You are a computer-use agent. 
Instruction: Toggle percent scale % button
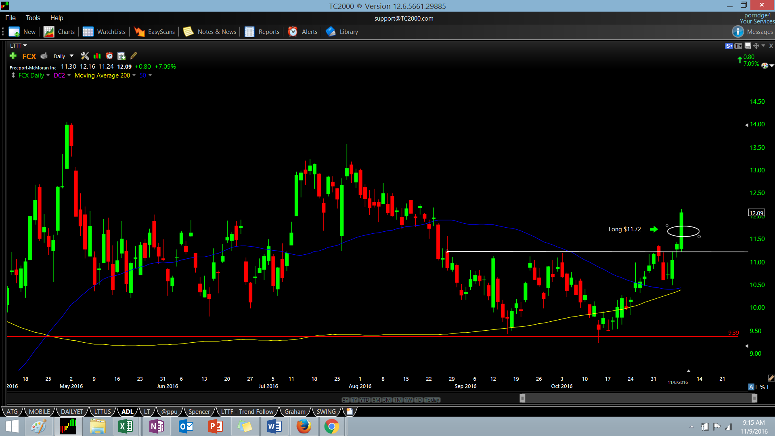pos(762,387)
